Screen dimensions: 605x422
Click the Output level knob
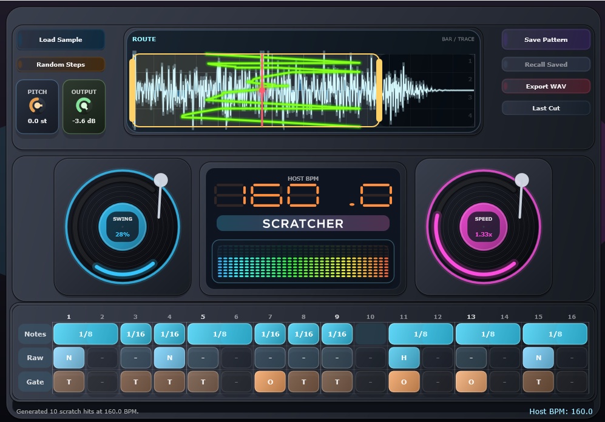83,105
